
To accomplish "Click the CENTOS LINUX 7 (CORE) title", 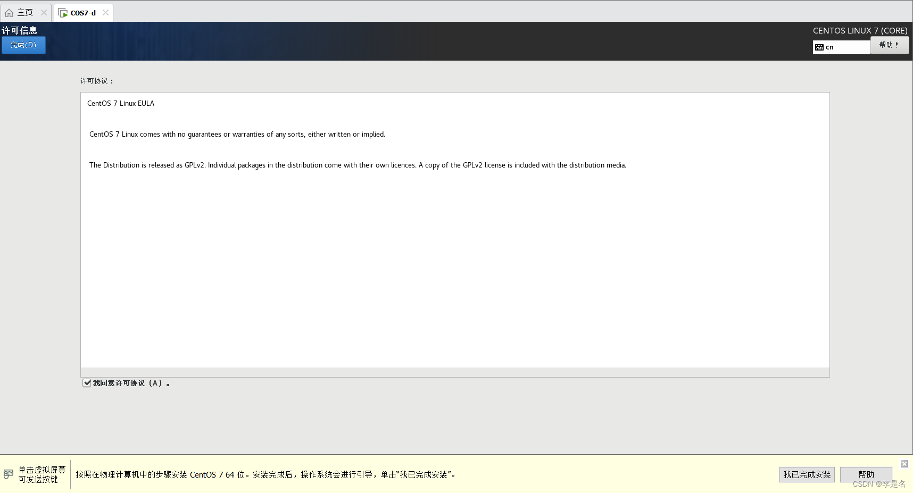I will click(860, 31).
